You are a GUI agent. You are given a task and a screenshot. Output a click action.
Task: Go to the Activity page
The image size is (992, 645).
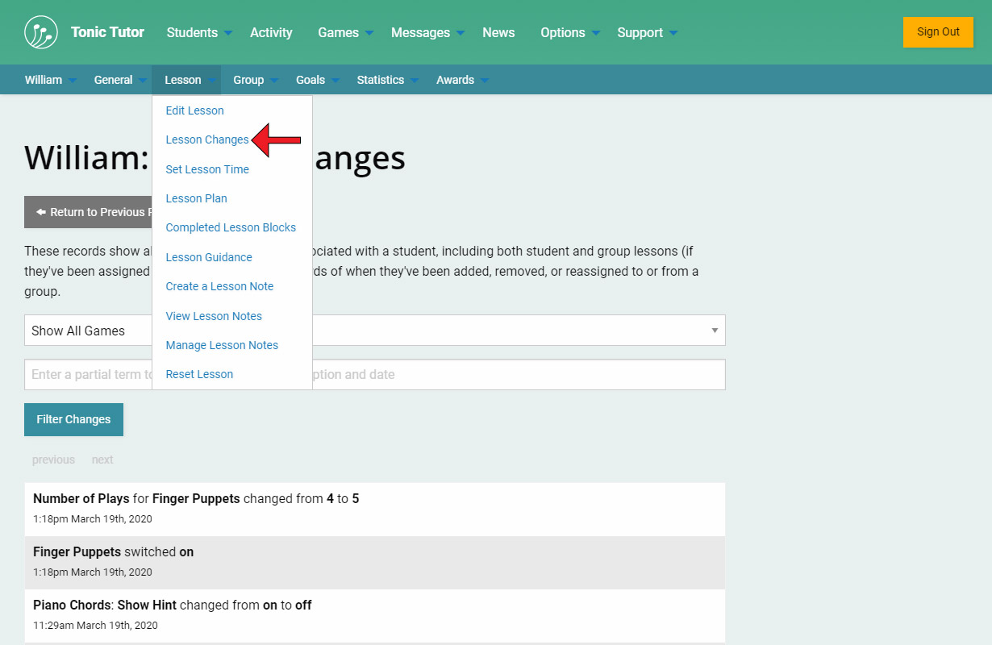pyautogui.click(x=271, y=33)
